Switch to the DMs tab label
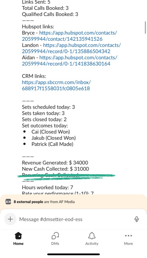Screen dimensions: 147x258 (55, 243)
